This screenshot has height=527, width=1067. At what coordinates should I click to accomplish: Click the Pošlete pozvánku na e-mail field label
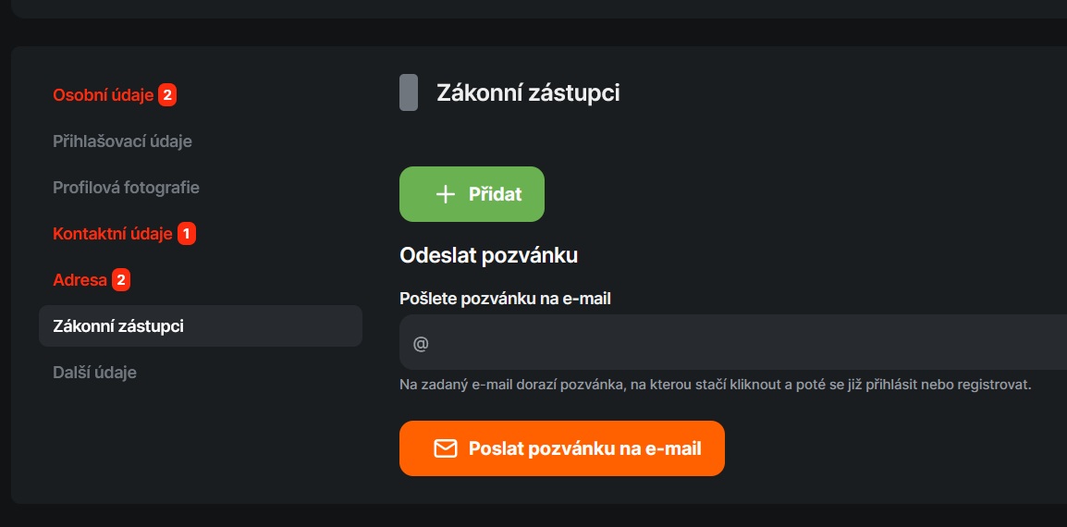[505, 298]
